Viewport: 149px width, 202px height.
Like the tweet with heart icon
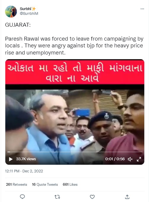click(92, 197)
